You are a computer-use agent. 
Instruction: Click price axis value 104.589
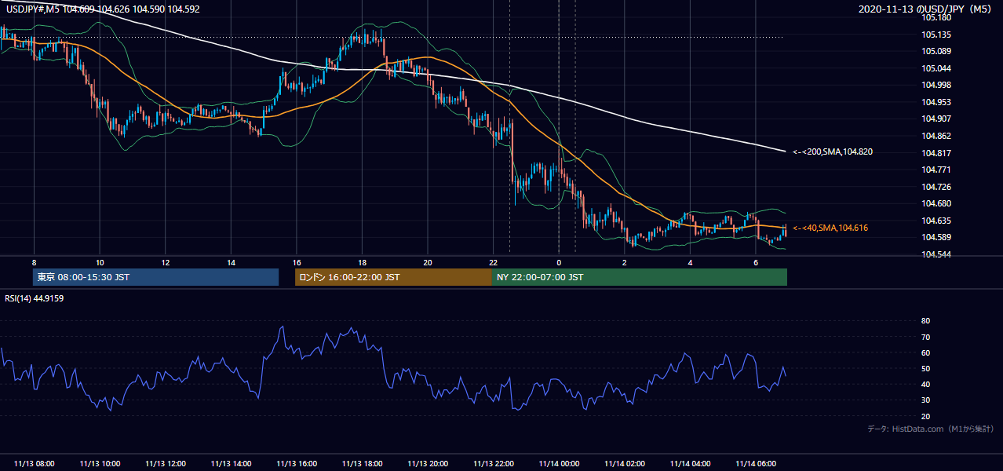pyautogui.click(x=936, y=237)
